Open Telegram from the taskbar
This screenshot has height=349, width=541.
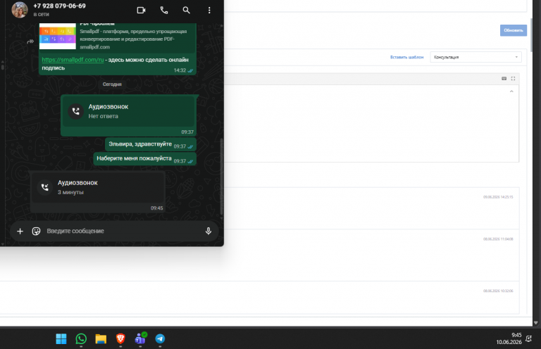tap(160, 339)
